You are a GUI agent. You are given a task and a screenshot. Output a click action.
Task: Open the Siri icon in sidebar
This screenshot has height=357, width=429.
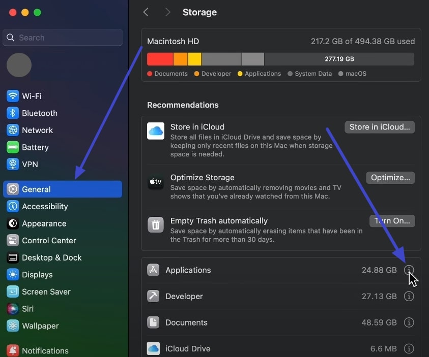click(x=13, y=309)
